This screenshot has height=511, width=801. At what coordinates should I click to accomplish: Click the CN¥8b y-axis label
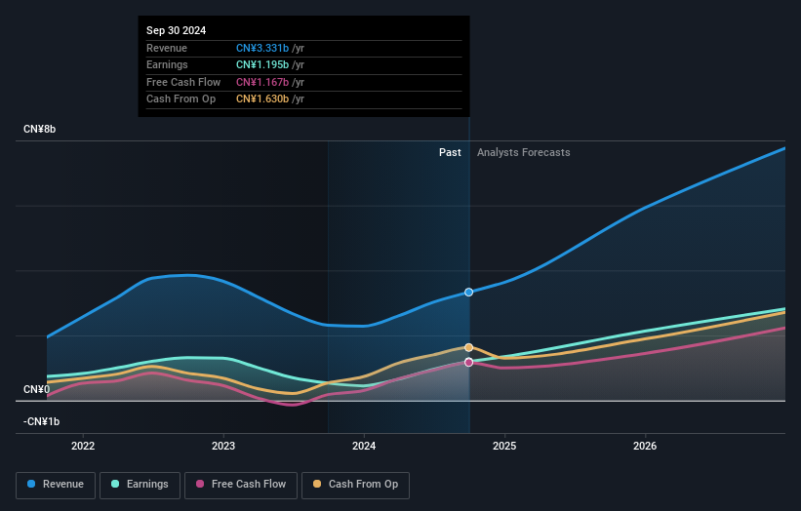tap(39, 129)
